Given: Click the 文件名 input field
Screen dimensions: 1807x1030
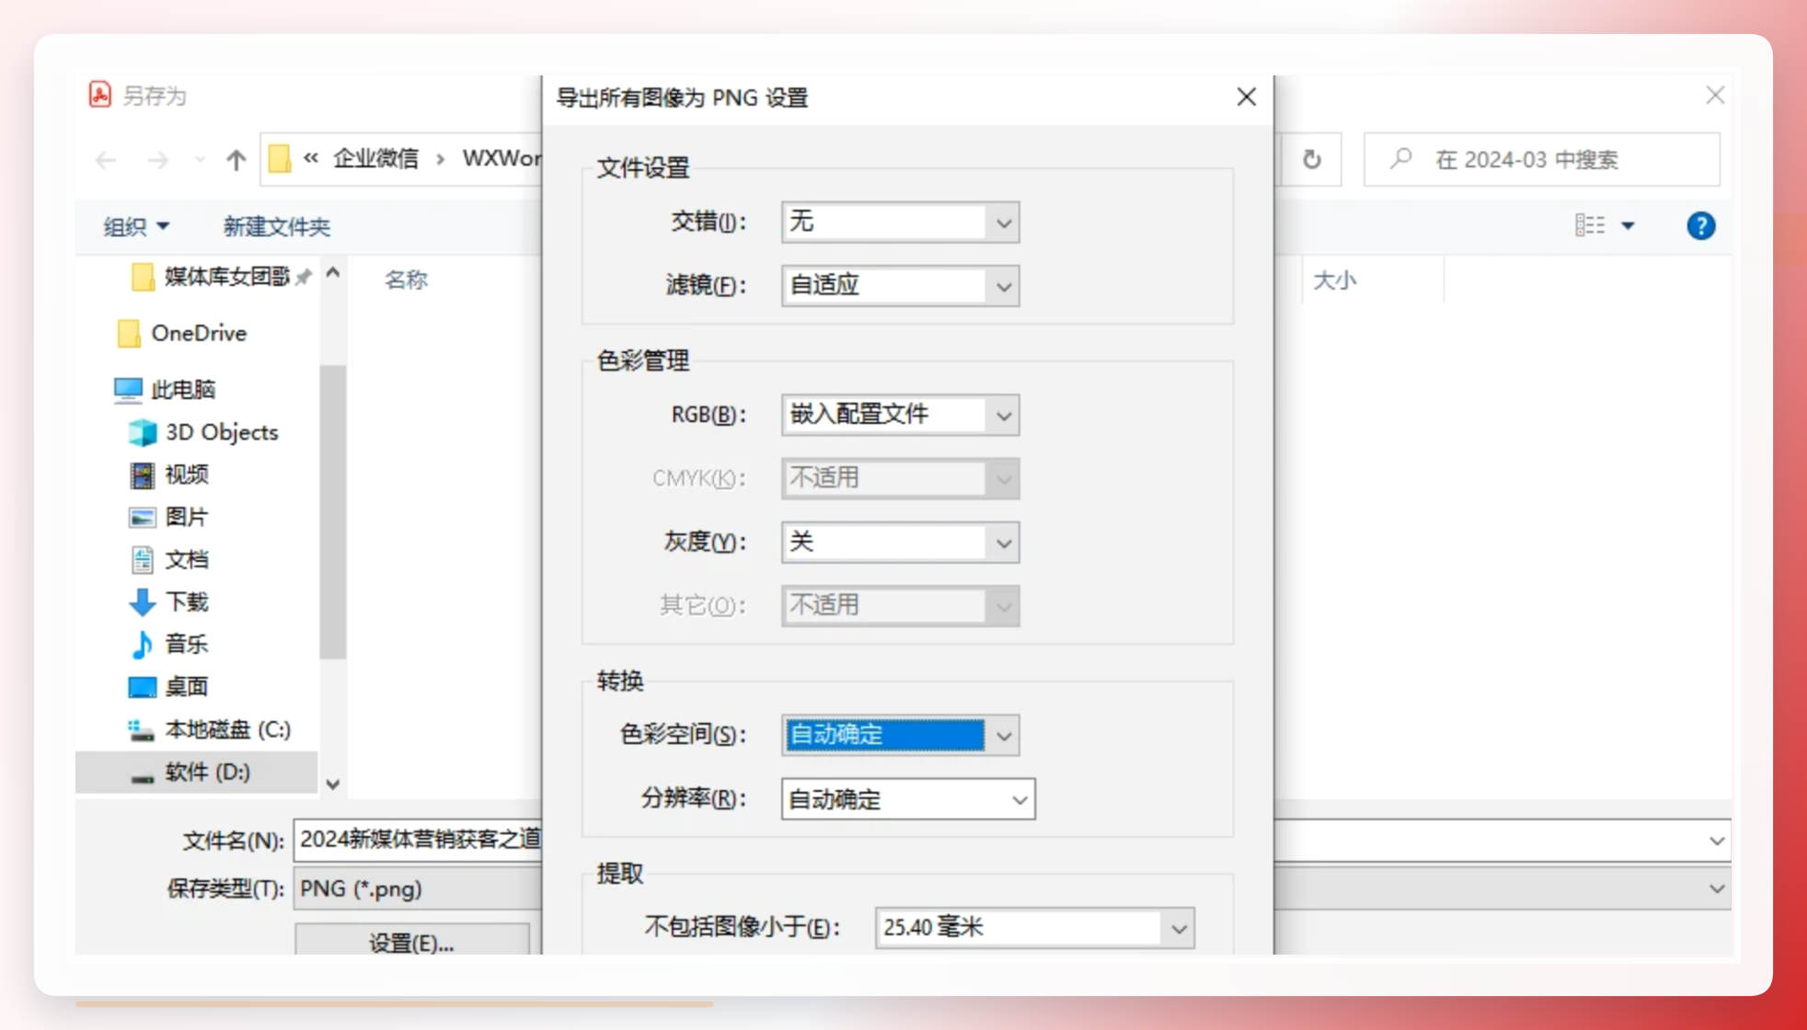Looking at the screenshot, I should 419,840.
